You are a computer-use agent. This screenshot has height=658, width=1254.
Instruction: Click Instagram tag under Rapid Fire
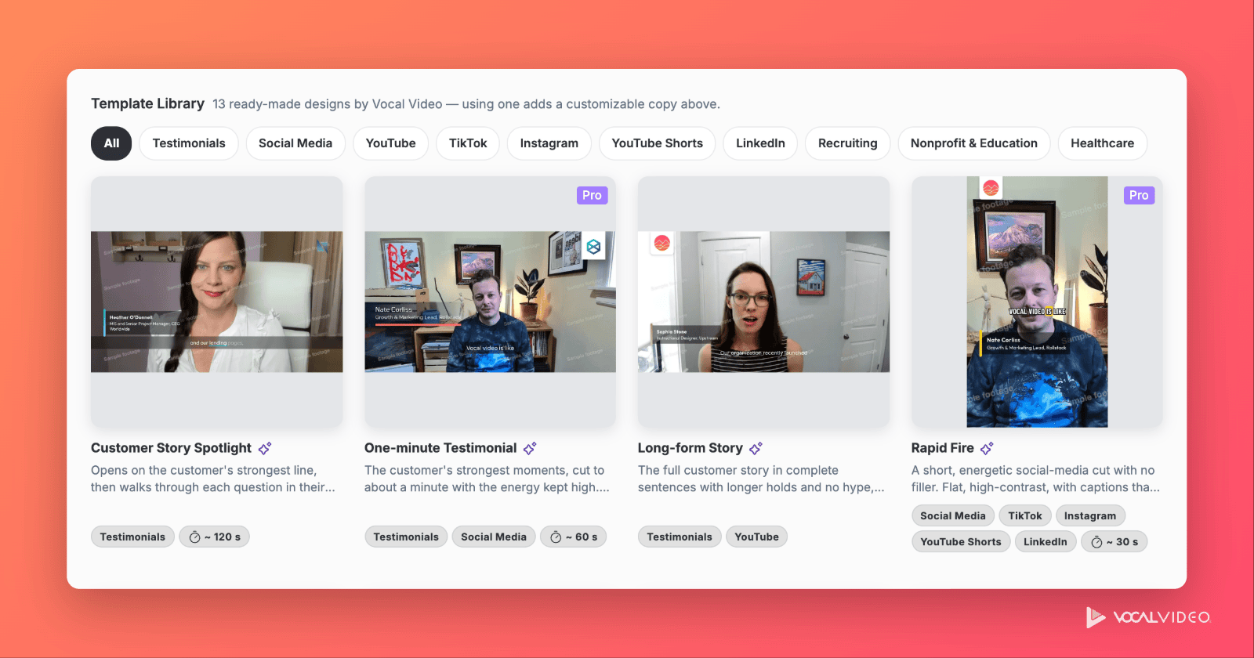[1090, 515]
